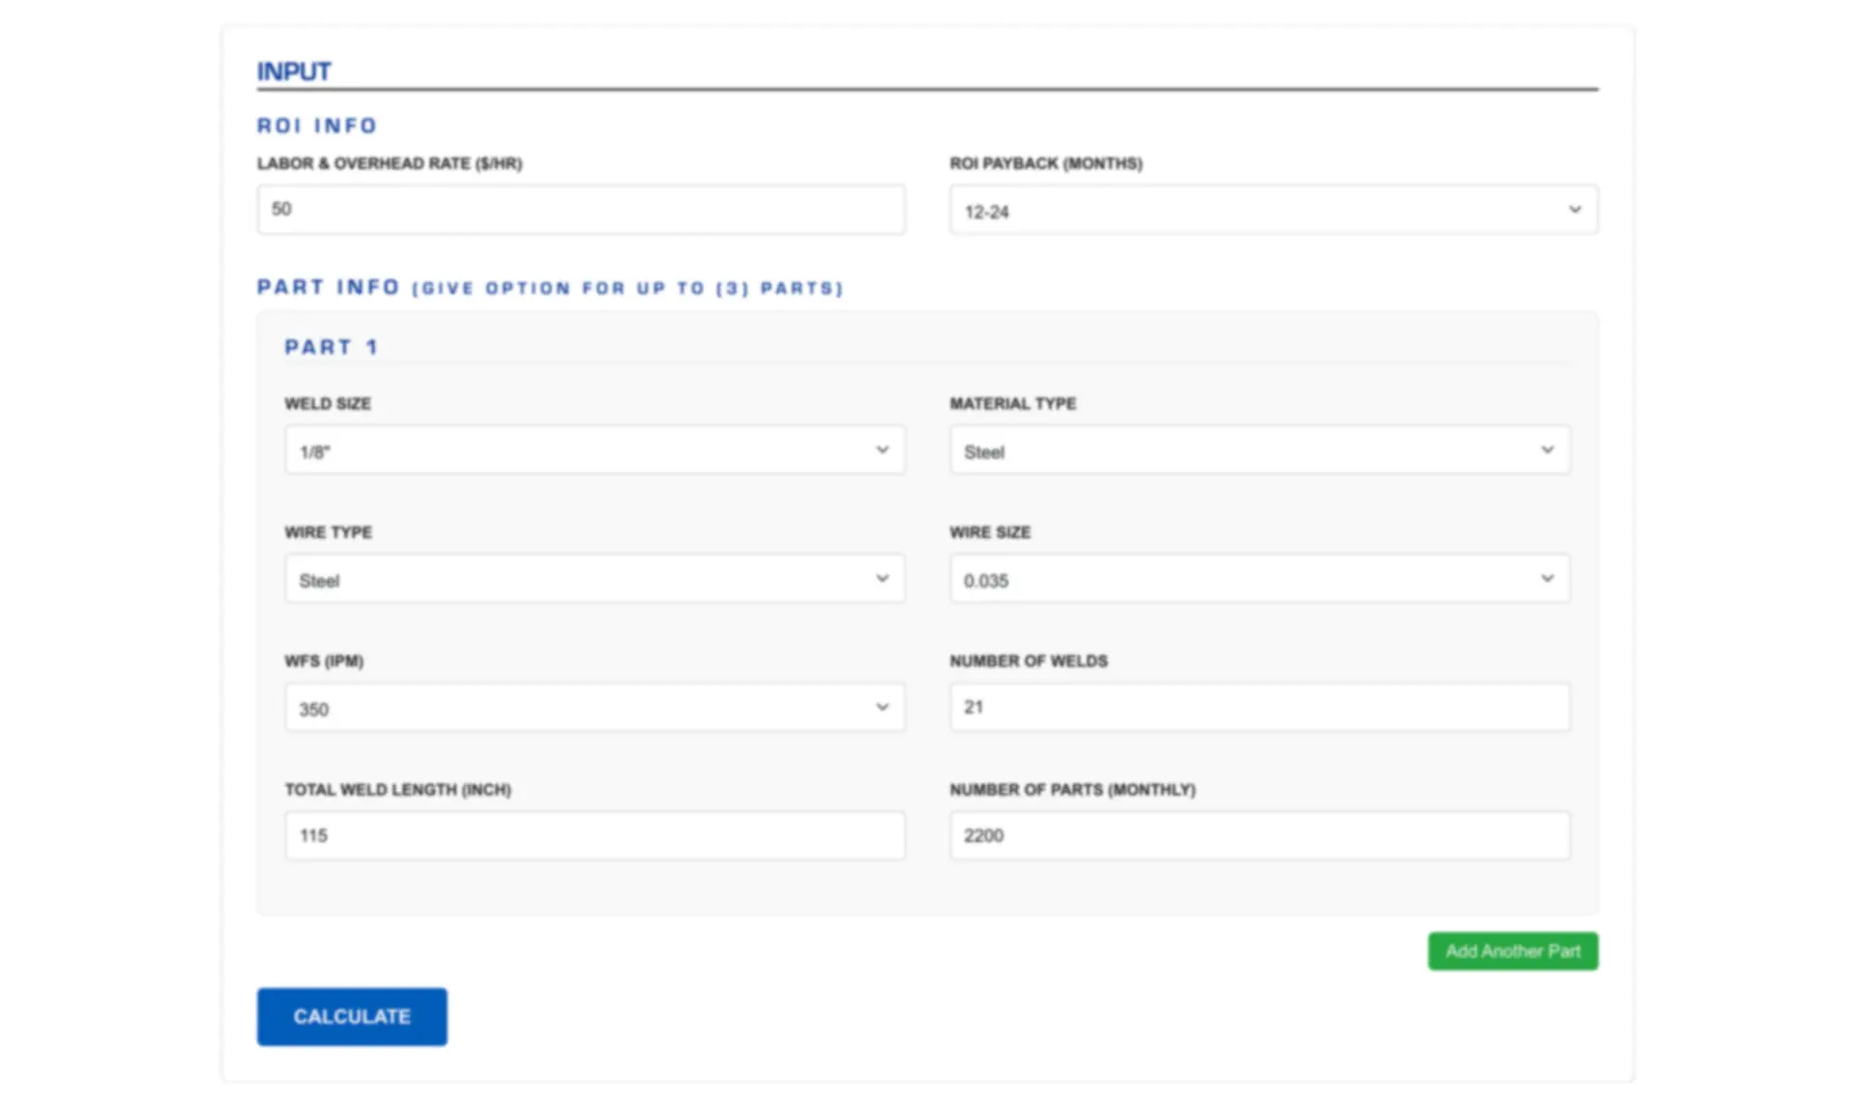Viewport: 1856px width, 1104px height.
Task: Open the WFS (IPM) dropdown showing 350
Action: (x=594, y=708)
